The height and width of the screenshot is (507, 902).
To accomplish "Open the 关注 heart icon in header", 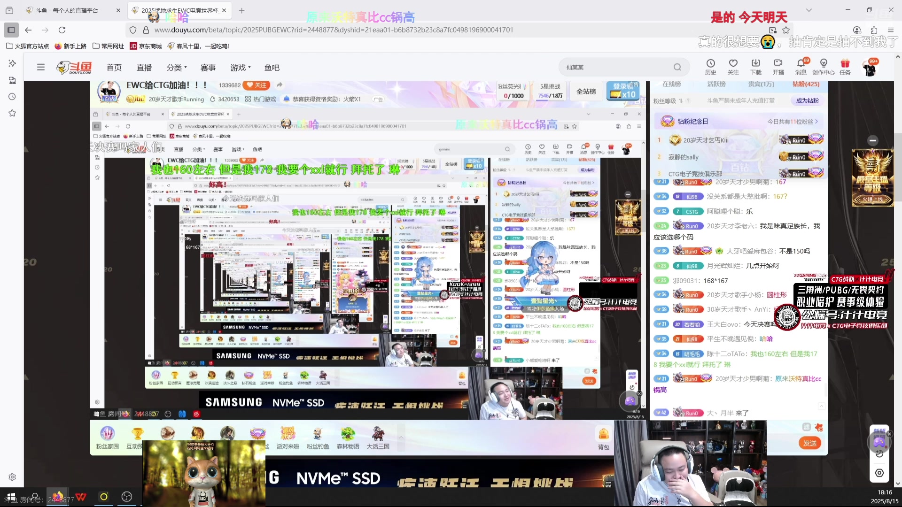I will pyautogui.click(x=733, y=67).
